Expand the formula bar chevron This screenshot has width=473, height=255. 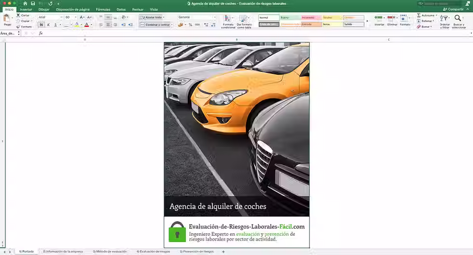coord(471,33)
